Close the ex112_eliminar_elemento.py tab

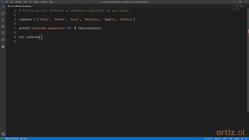33,6
